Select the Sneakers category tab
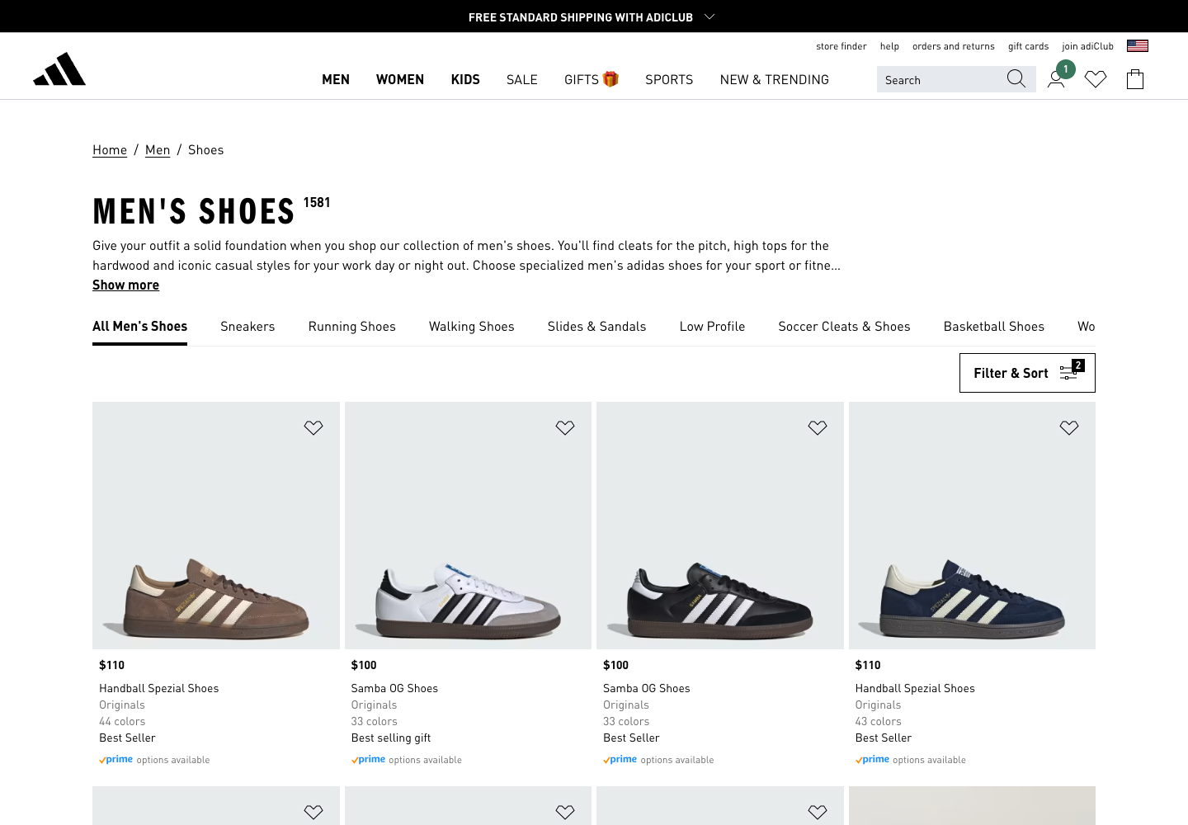The height and width of the screenshot is (825, 1188). click(x=247, y=326)
